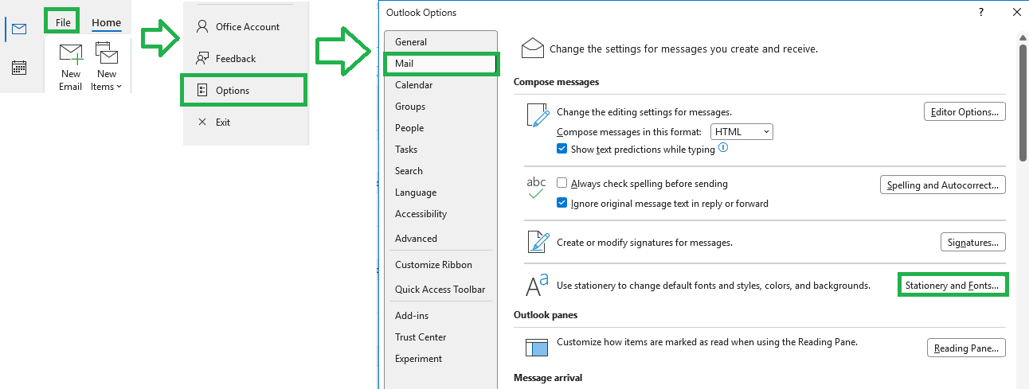Image resolution: width=1029 pixels, height=389 pixels.
Task: Click the editing settings pencil icon
Action: click(x=538, y=116)
